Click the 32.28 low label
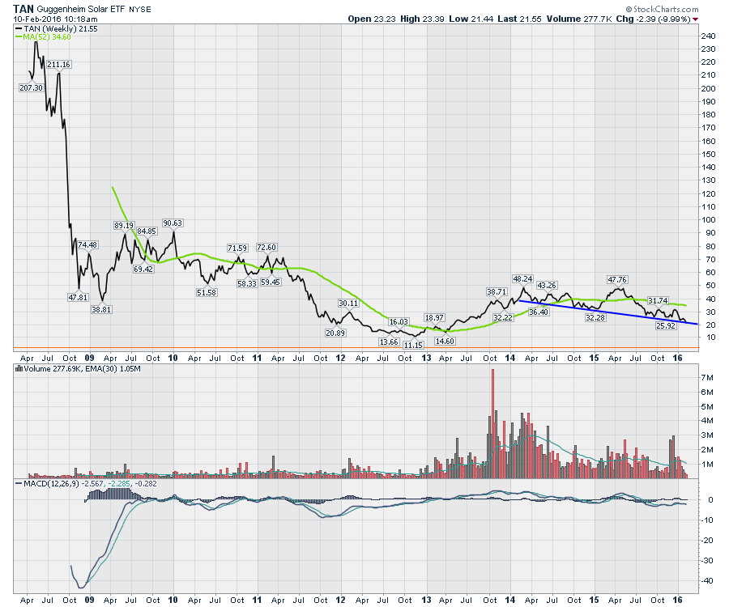Image resolution: width=729 pixels, height=607 pixels. click(x=595, y=318)
